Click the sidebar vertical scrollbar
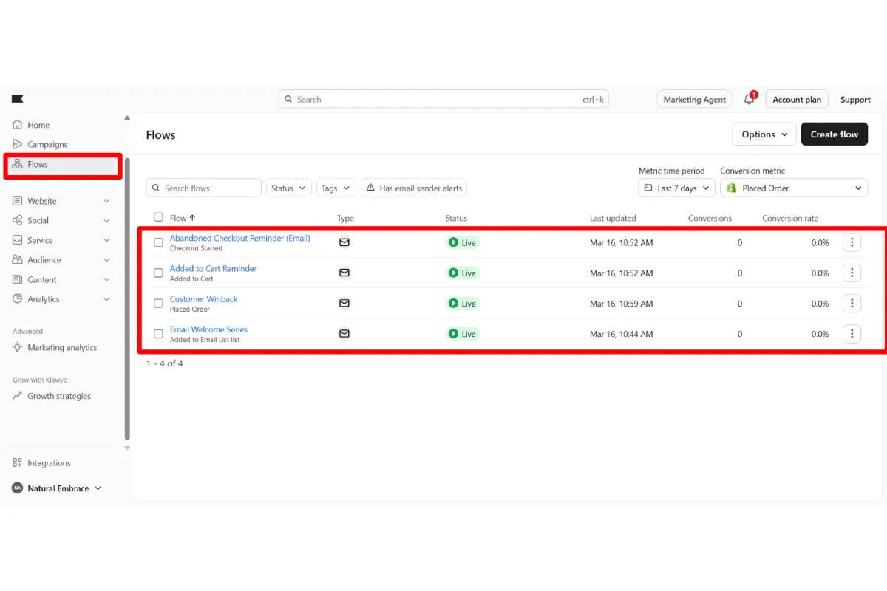 (127, 295)
